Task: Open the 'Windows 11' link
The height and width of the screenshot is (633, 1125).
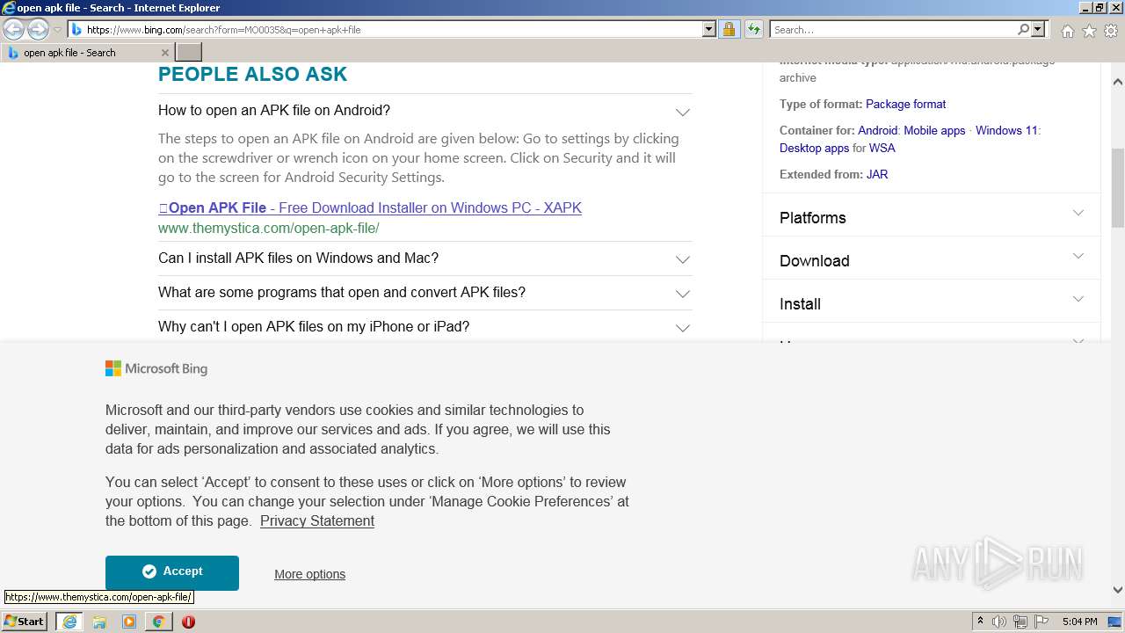Action: [x=1006, y=130]
